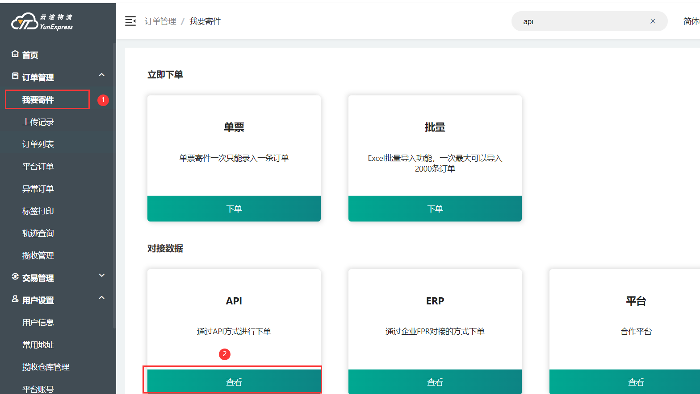Click the API card title

(x=234, y=301)
